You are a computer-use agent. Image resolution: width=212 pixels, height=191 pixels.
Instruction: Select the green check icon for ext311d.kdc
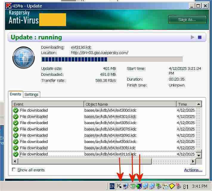coord(16,154)
